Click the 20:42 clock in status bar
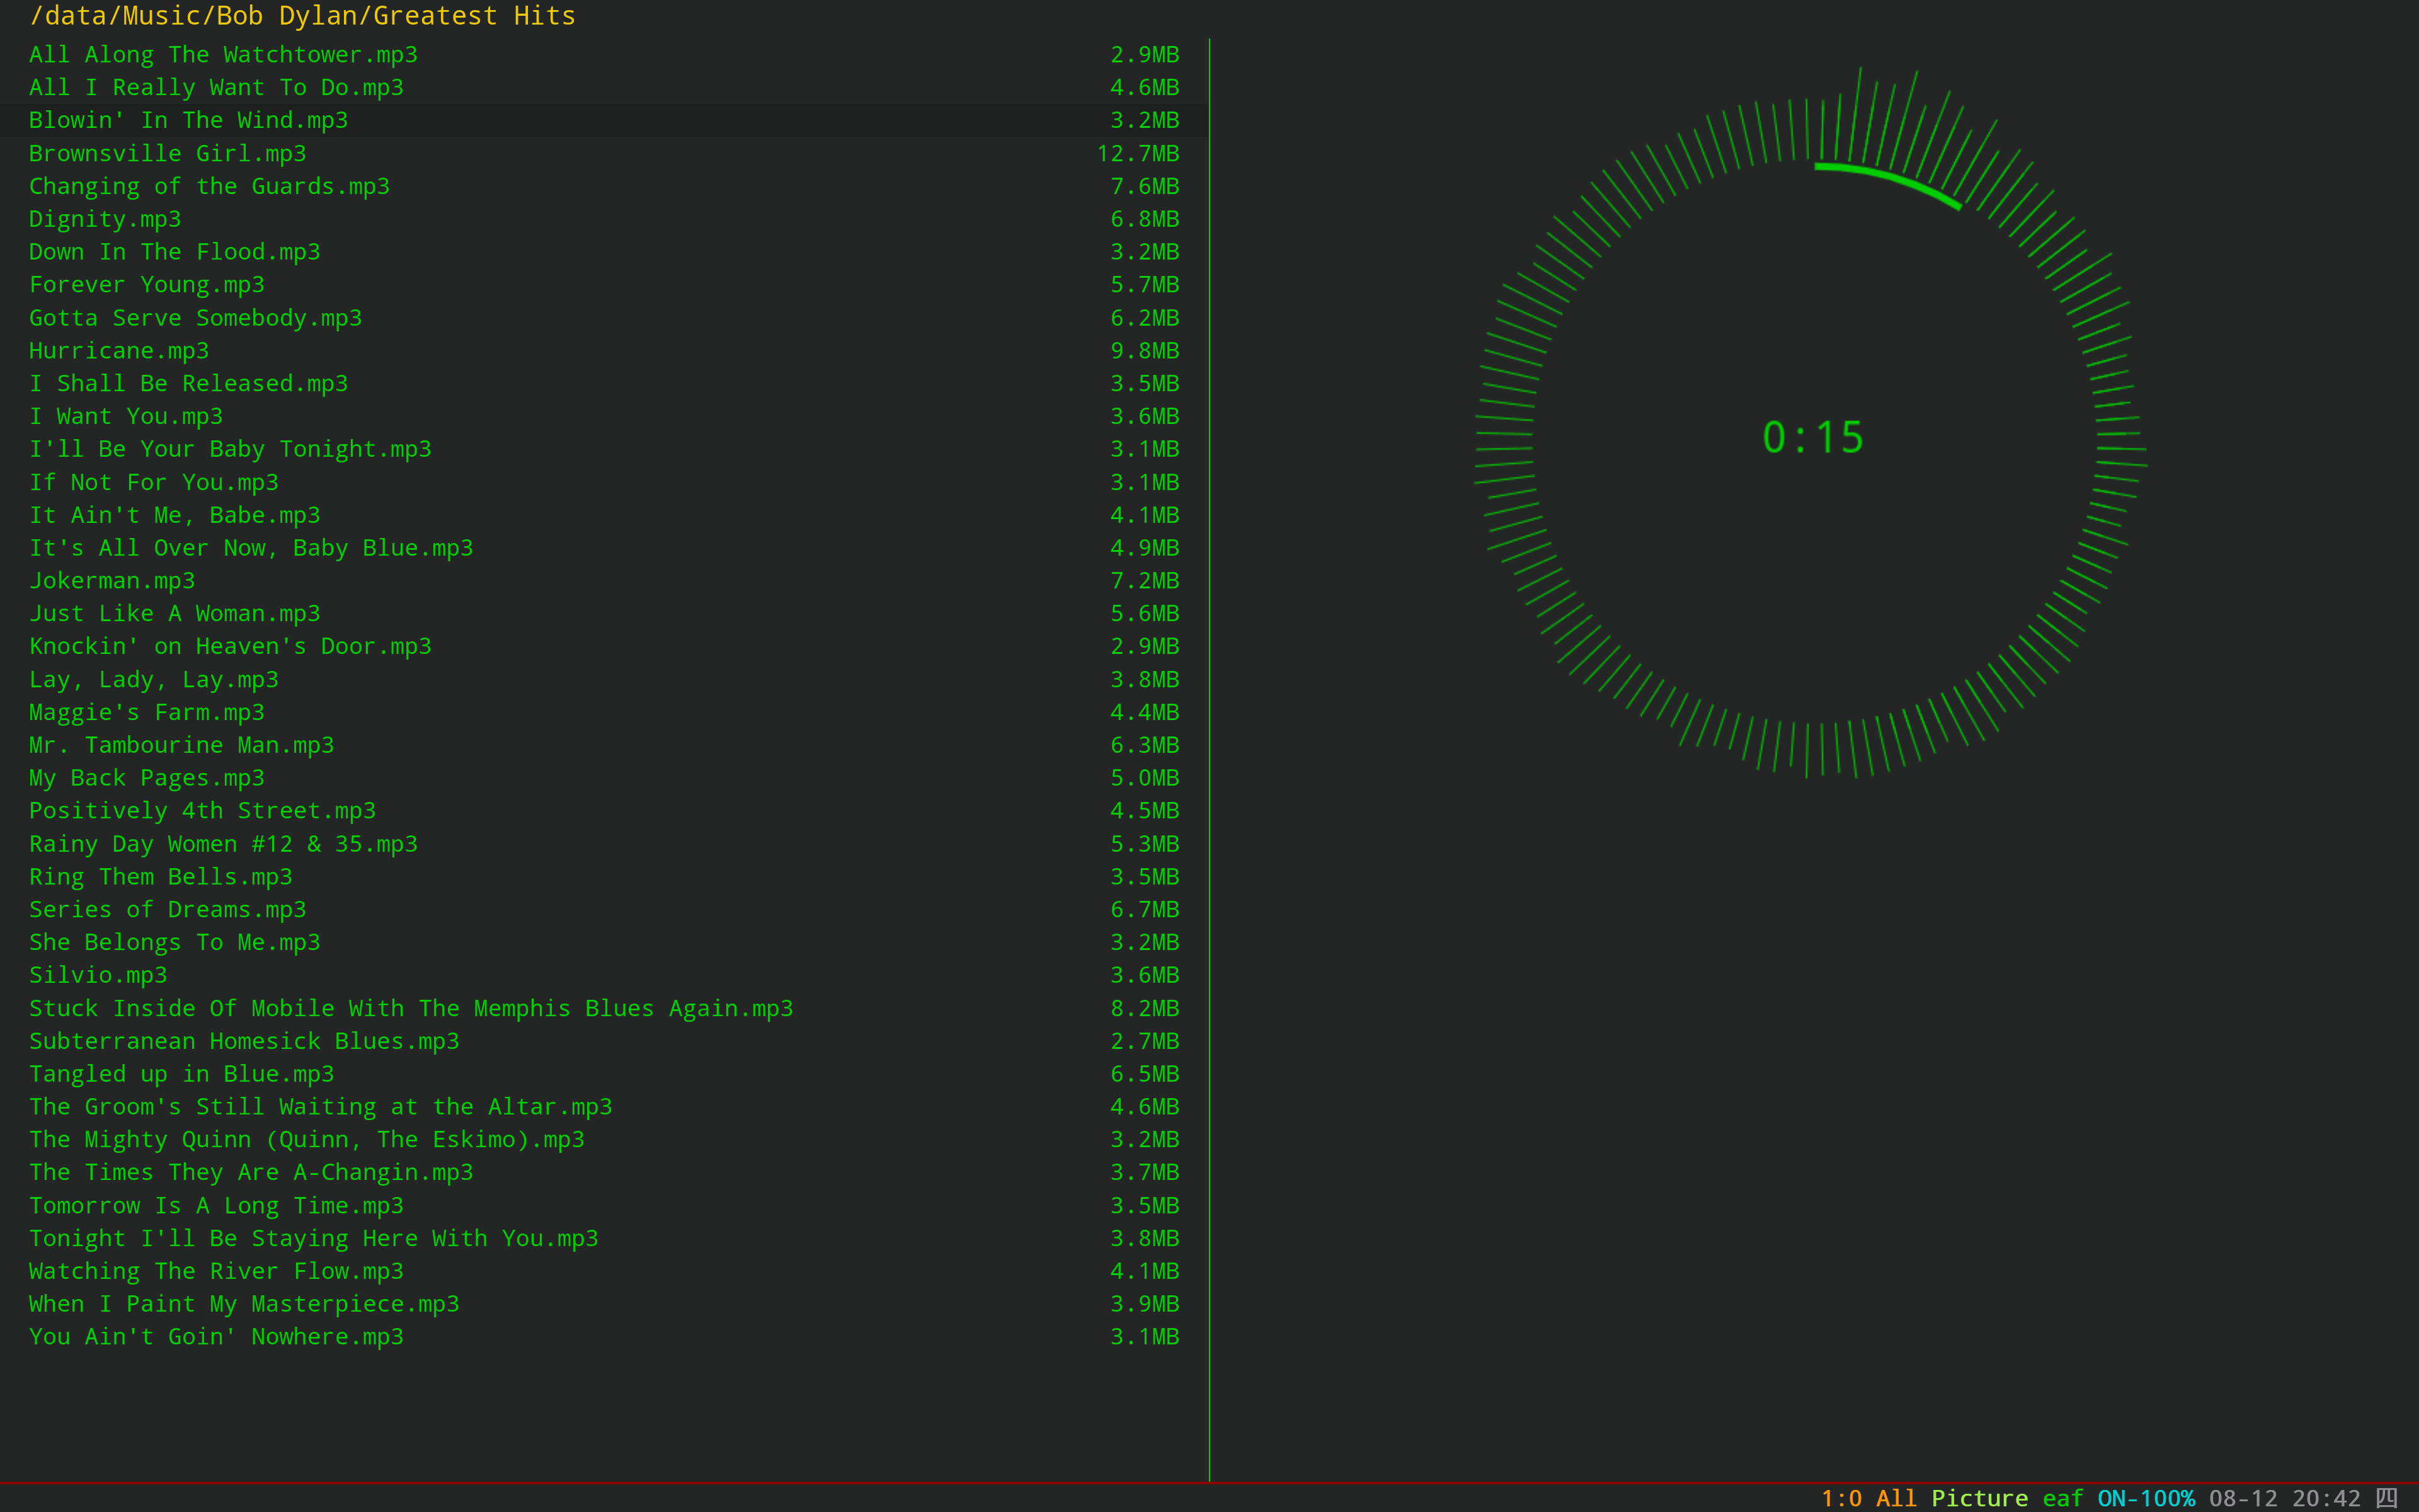 pyautogui.click(x=2326, y=1498)
